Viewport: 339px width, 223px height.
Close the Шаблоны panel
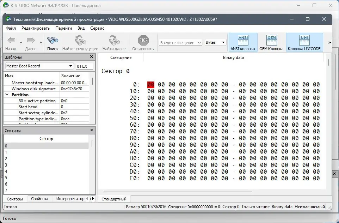92,57
